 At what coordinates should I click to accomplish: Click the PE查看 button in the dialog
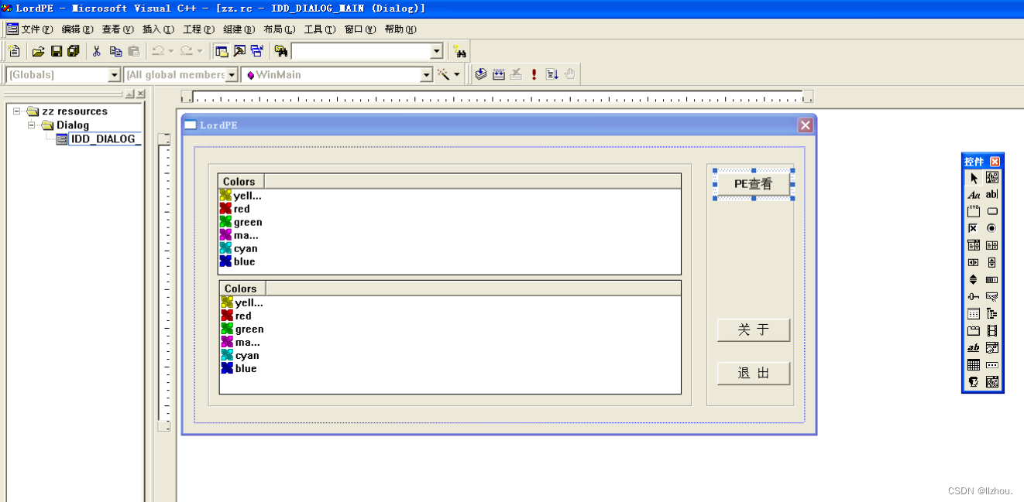pos(753,183)
